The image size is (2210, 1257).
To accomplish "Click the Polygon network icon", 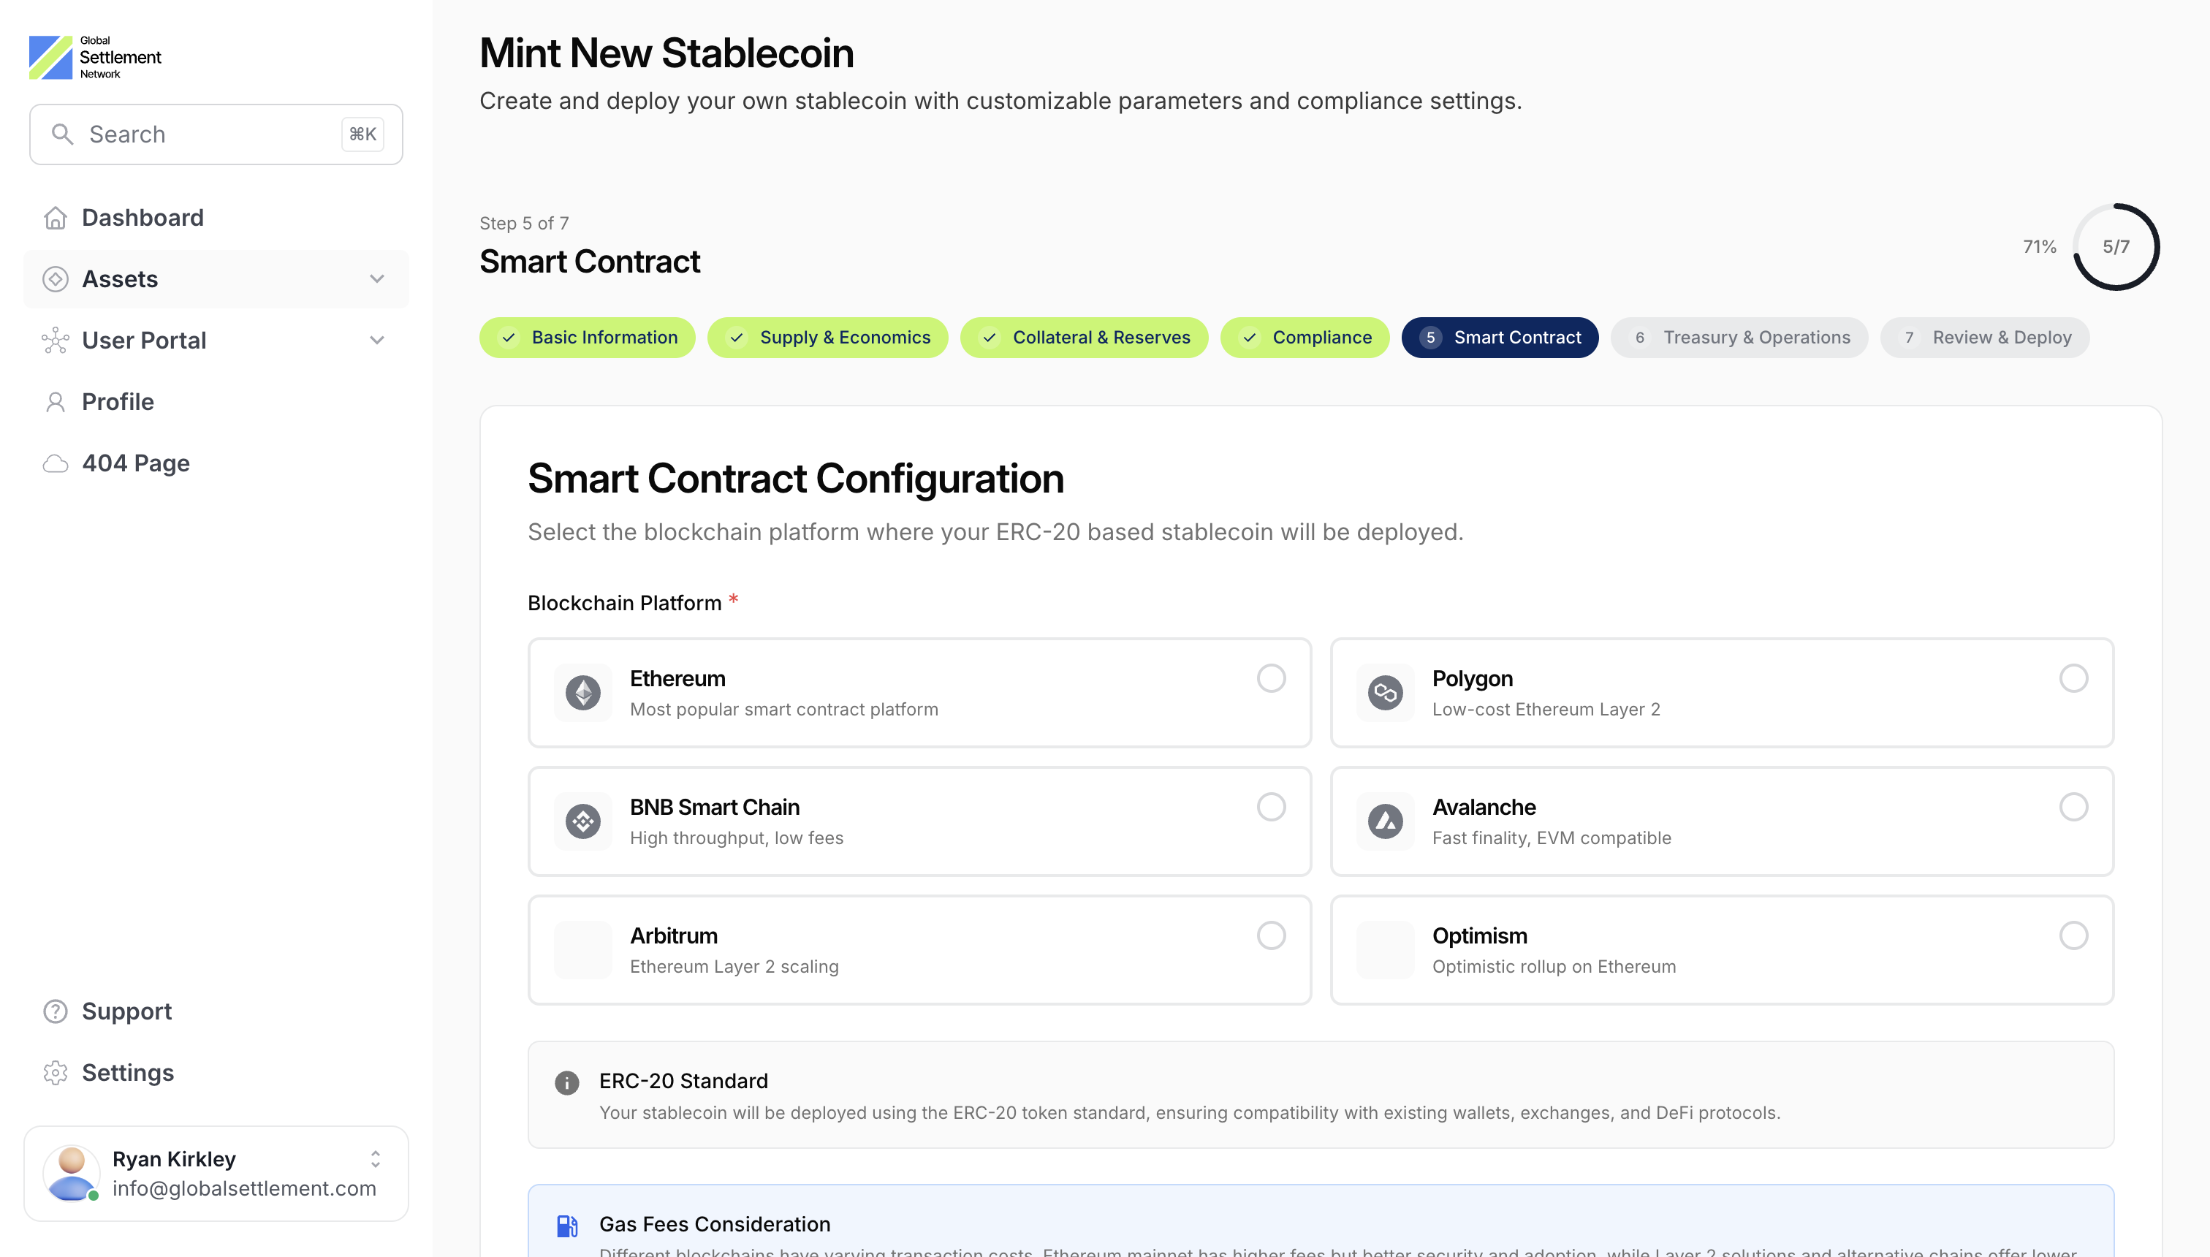I will (x=1385, y=691).
